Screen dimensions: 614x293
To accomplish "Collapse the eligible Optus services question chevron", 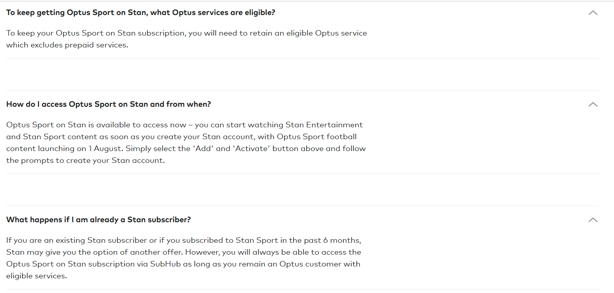I will pos(593,13).
